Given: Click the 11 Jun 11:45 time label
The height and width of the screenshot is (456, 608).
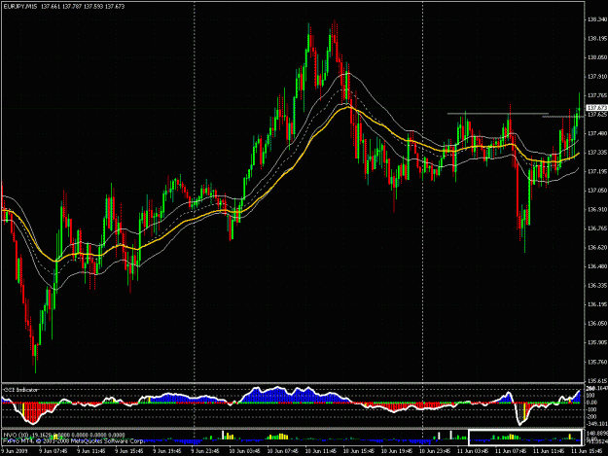Looking at the screenshot, I should click(549, 451).
